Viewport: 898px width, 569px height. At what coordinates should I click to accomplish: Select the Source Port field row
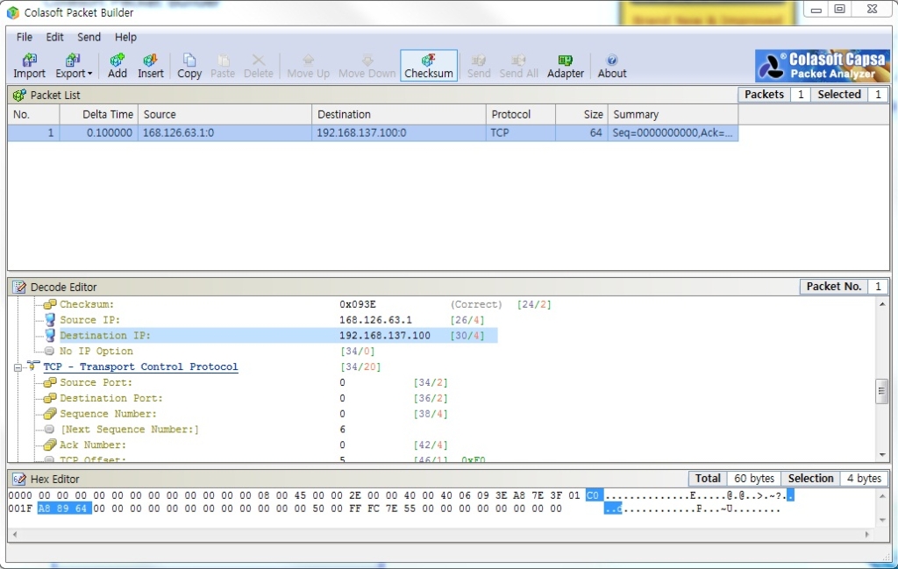tap(96, 382)
